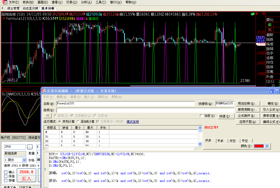Maximize the 交易系统编辑 window

point(277,91)
